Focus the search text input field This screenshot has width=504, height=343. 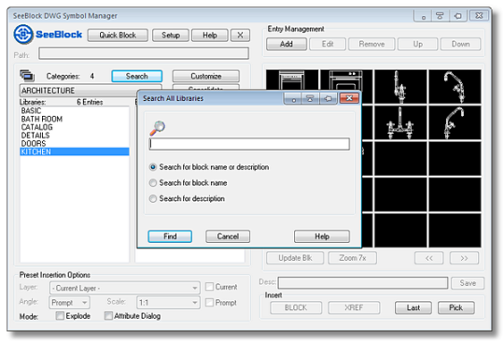(249, 144)
